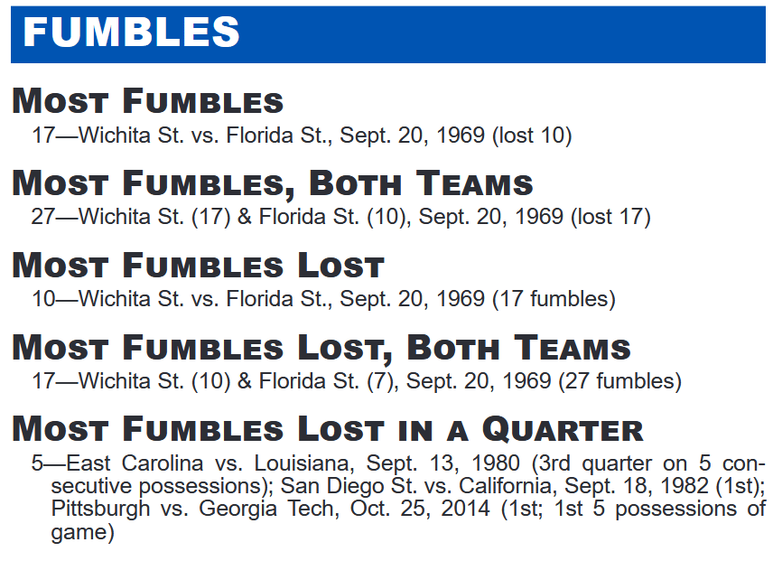Click the 17—Wichita St. (10) & Florida St. (7) line

[357, 380]
